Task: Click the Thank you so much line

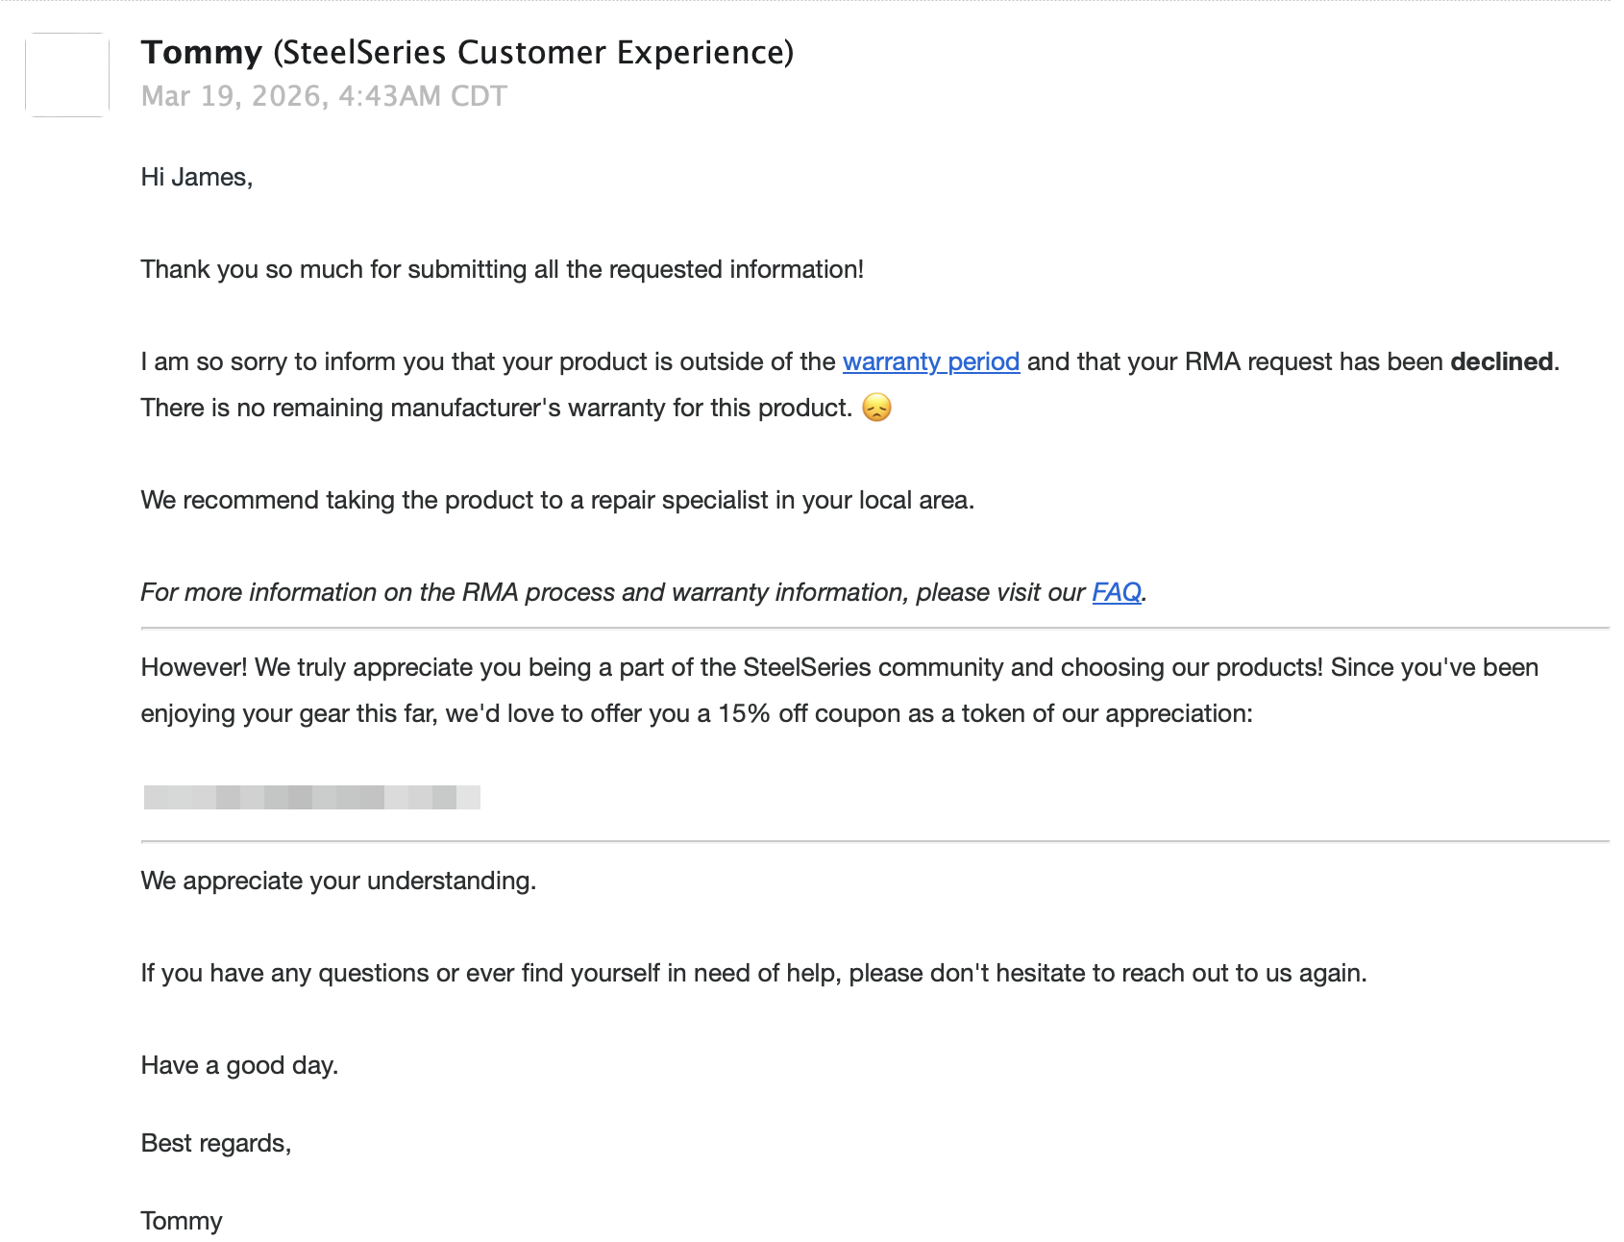Action: [x=502, y=269]
